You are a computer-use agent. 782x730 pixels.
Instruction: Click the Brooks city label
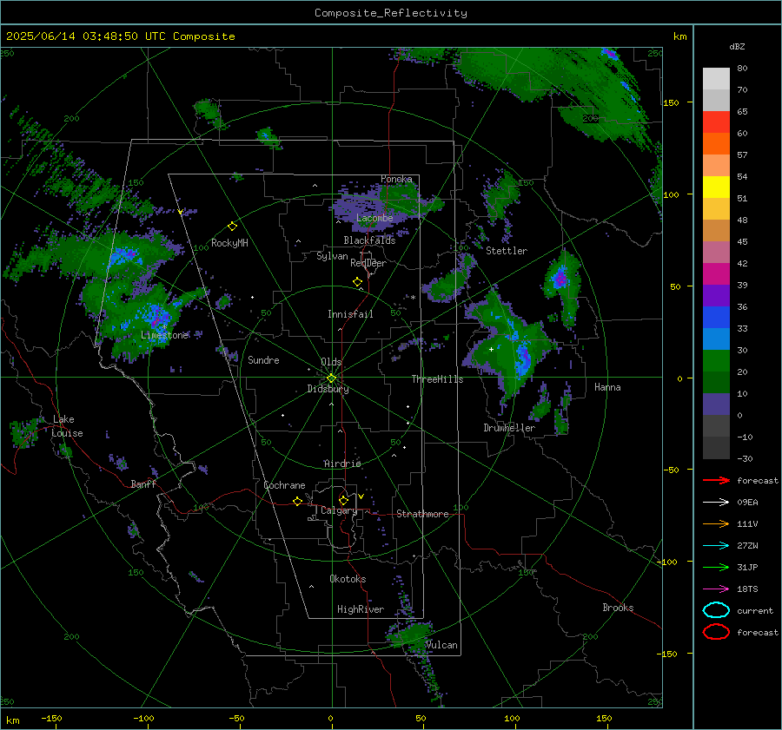click(618, 608)
